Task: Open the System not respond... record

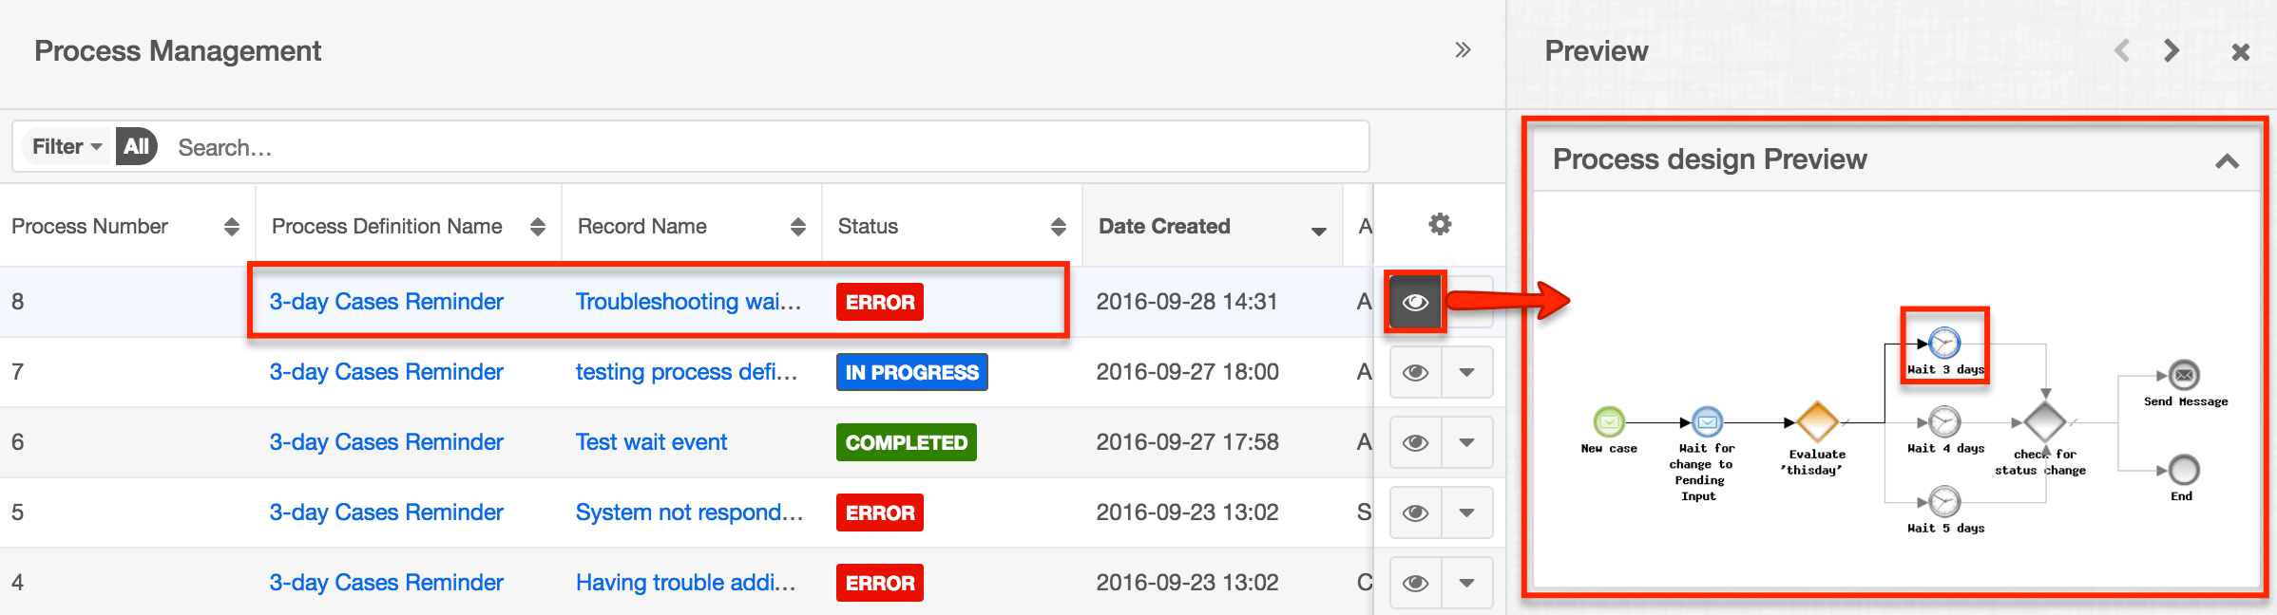Action: (x=689, y=512)
